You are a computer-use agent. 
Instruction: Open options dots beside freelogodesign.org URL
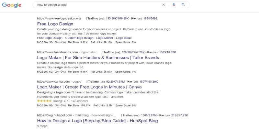pos(86,18)
